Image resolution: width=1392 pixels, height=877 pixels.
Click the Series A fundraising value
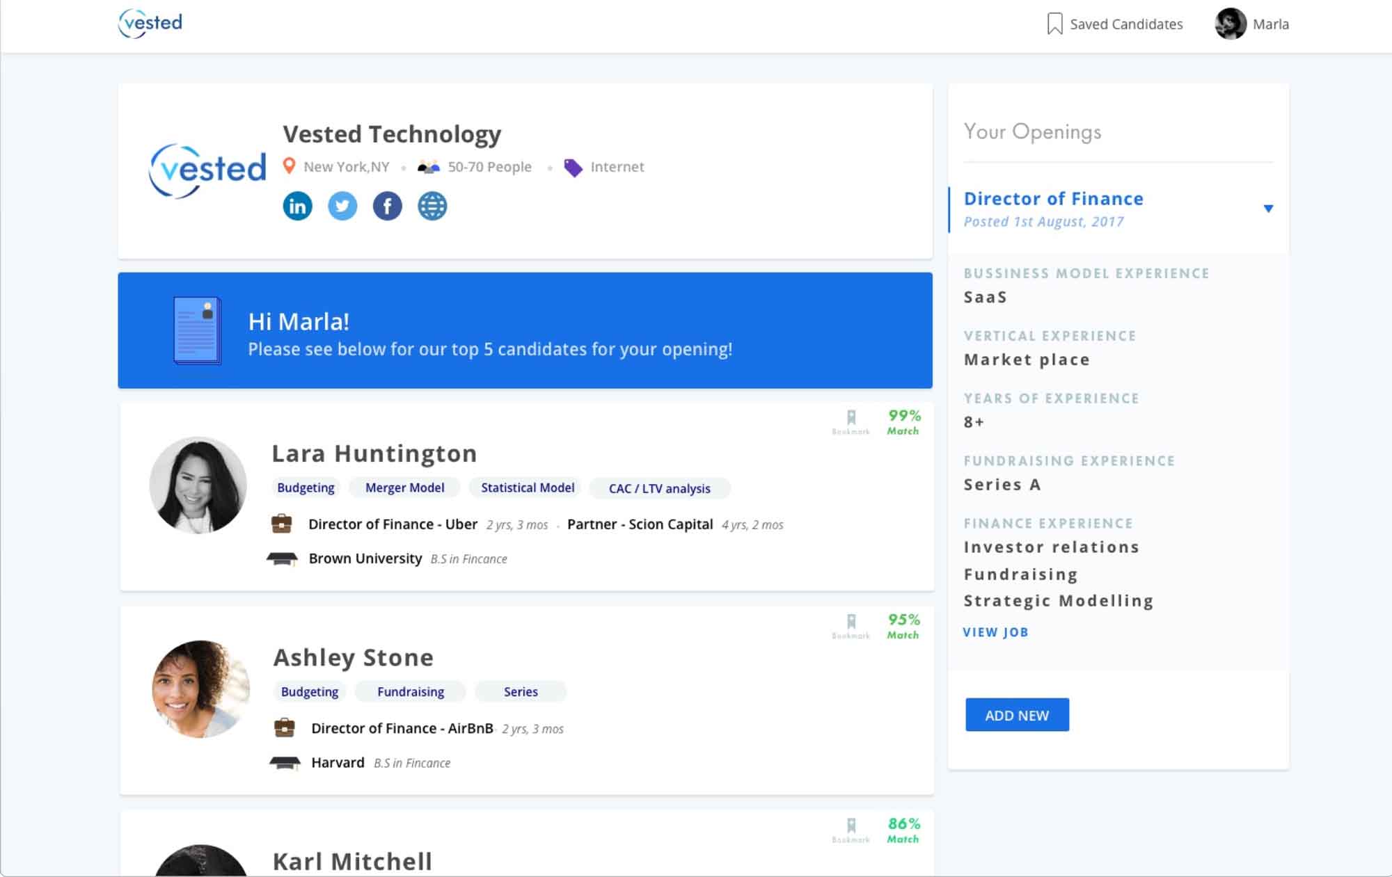(1002, 485)
